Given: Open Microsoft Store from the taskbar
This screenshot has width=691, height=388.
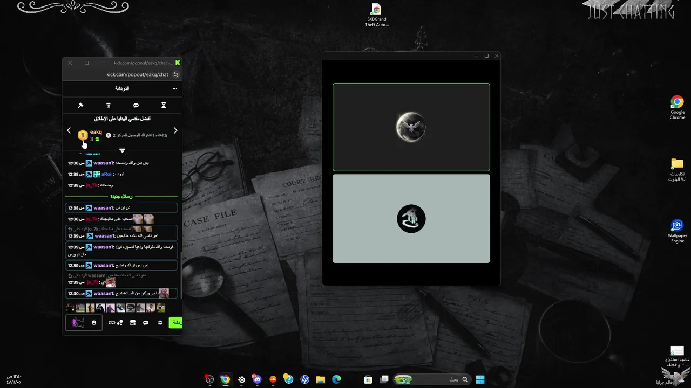Looking at the screenshot, I should click(368, 379).
